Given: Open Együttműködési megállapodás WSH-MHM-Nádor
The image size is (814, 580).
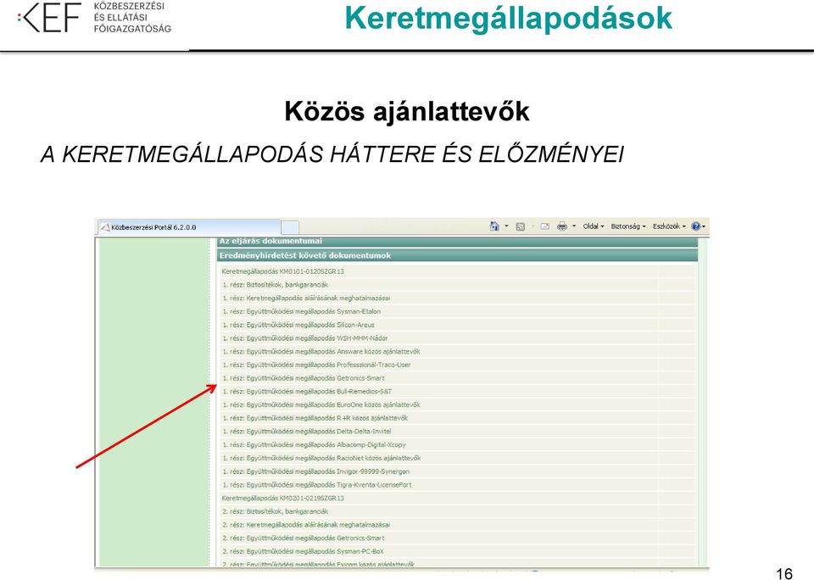Looking at the screenshot, I should [x=304, y=338].
